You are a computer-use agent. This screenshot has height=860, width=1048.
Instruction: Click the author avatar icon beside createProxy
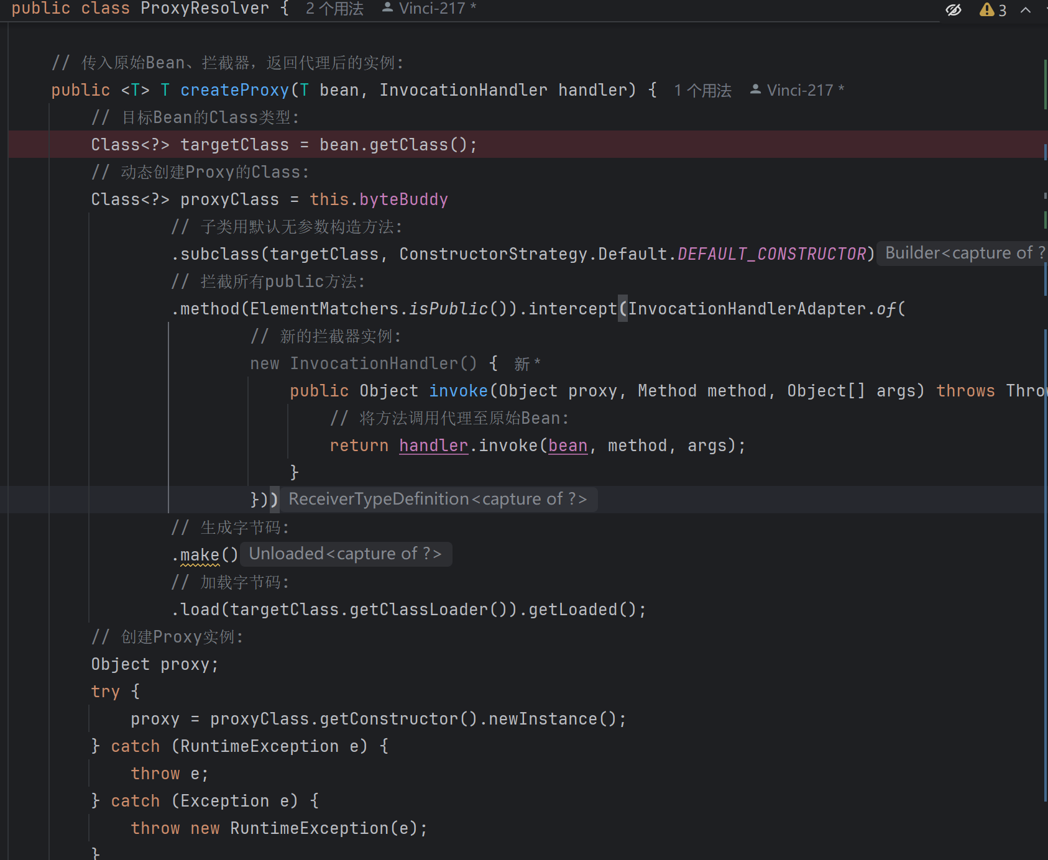pyautogui.click(x=755, y=90)
